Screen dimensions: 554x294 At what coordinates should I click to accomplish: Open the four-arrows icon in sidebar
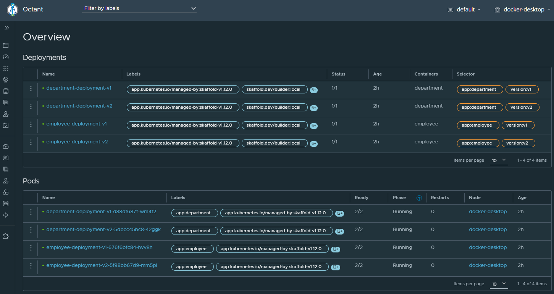6,215
